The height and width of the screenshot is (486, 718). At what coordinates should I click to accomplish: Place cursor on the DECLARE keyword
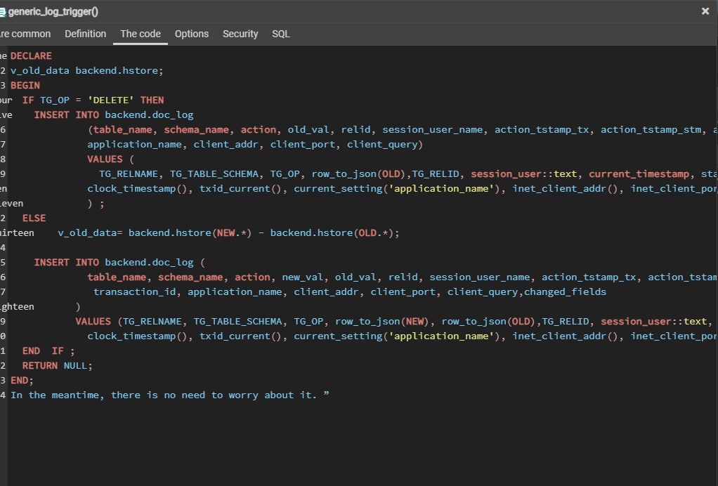pyautogui.click(x=31, y=55)
